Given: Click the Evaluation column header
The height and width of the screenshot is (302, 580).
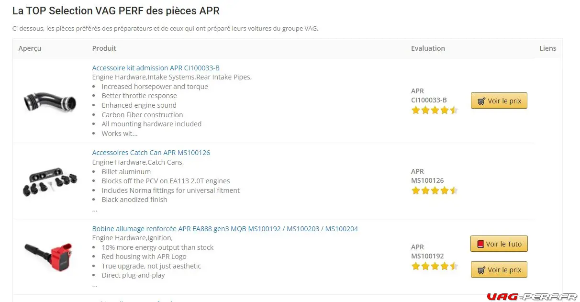Looking at the screenshot, I should pos(428,48).
